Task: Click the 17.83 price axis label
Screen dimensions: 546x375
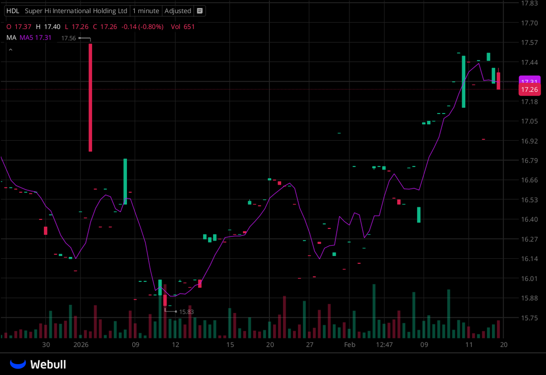Action: [x=530, y=3]
